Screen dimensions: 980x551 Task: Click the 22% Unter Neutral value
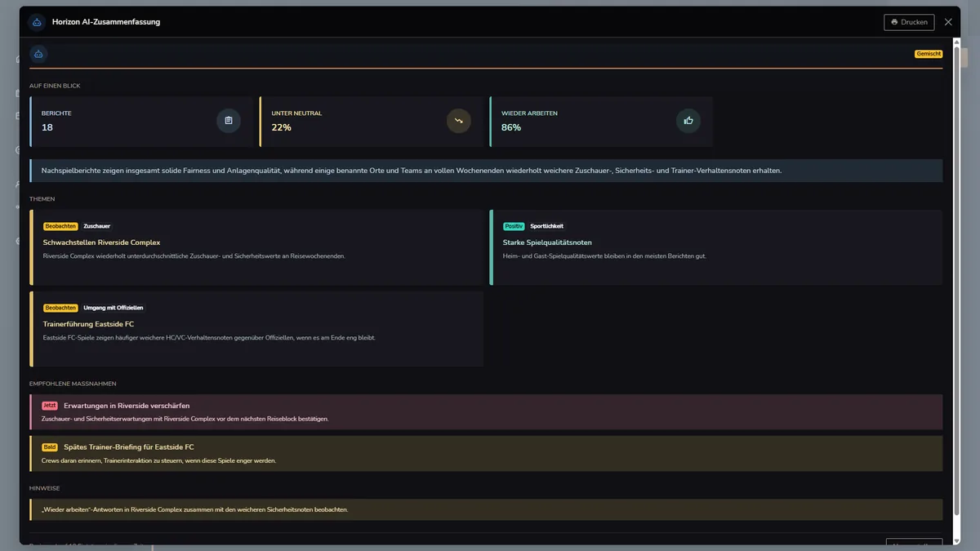pos(281,127)
